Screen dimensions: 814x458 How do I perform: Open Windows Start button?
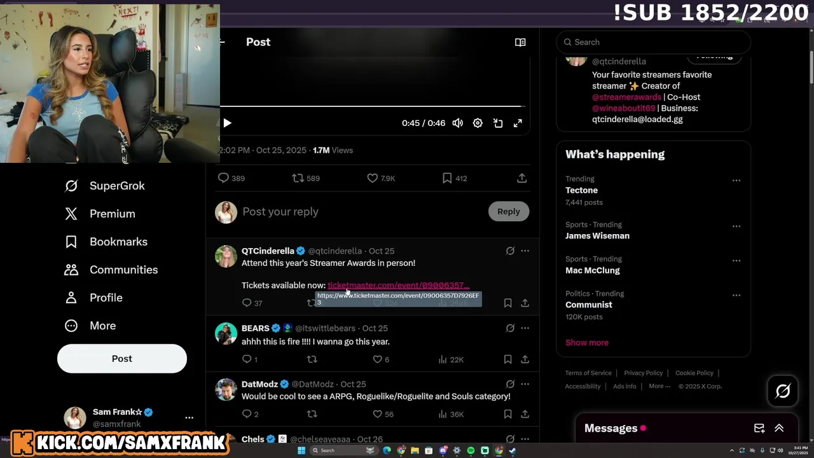pyautogui.click(x=301, y=450)
